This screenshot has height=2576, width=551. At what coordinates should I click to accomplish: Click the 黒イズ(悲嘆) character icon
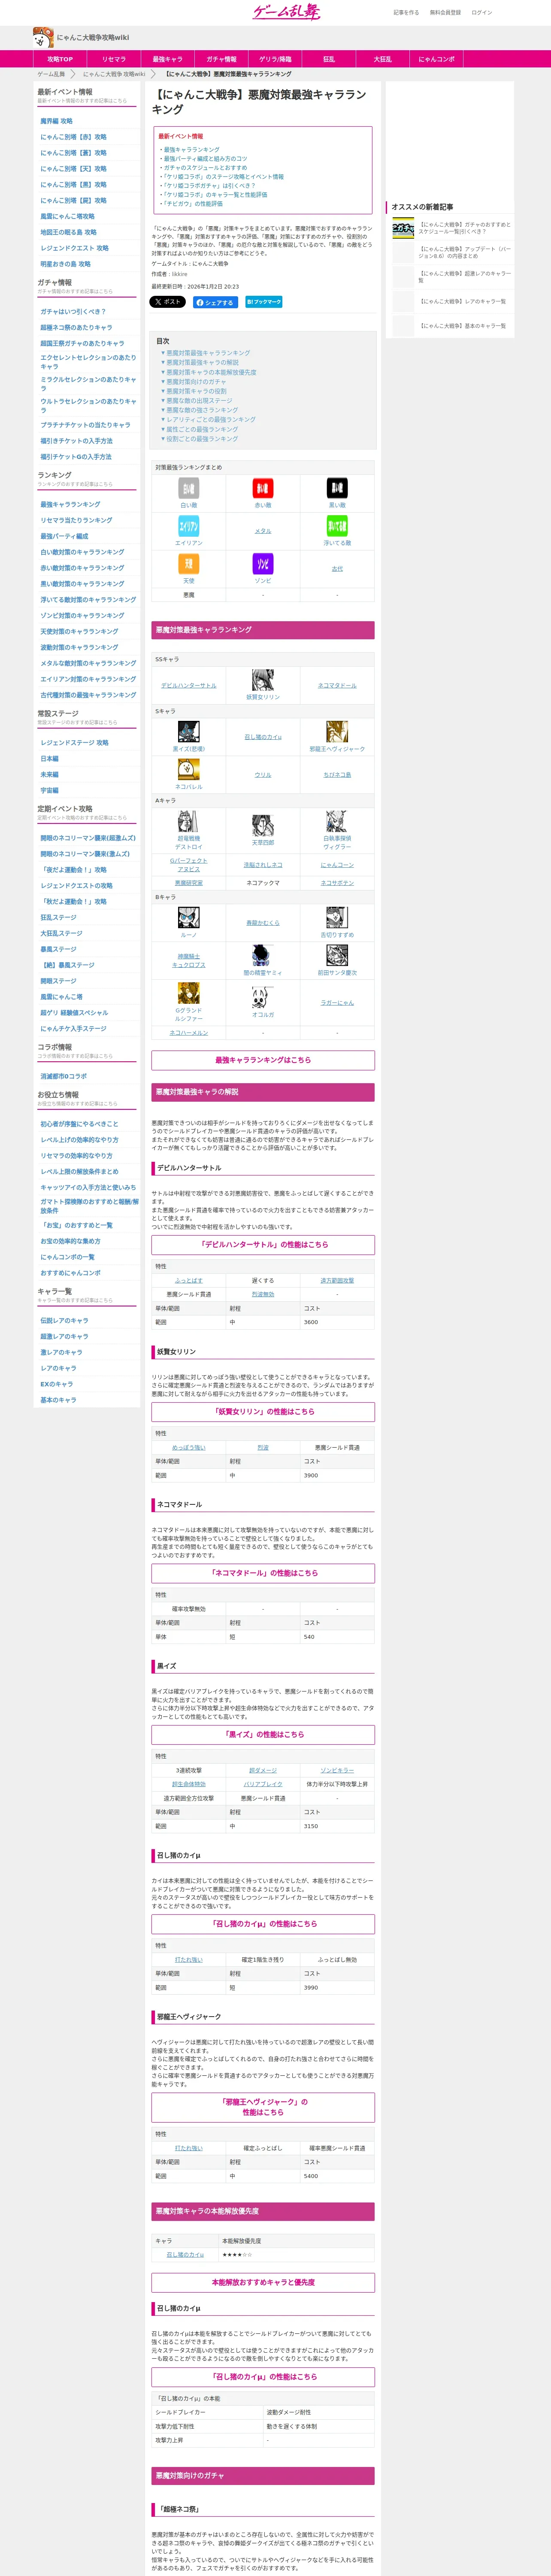[x=189, y=732]
